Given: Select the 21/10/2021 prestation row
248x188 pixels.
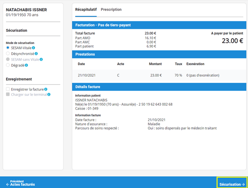Looking at the screenshot, I should pos(159,75).
